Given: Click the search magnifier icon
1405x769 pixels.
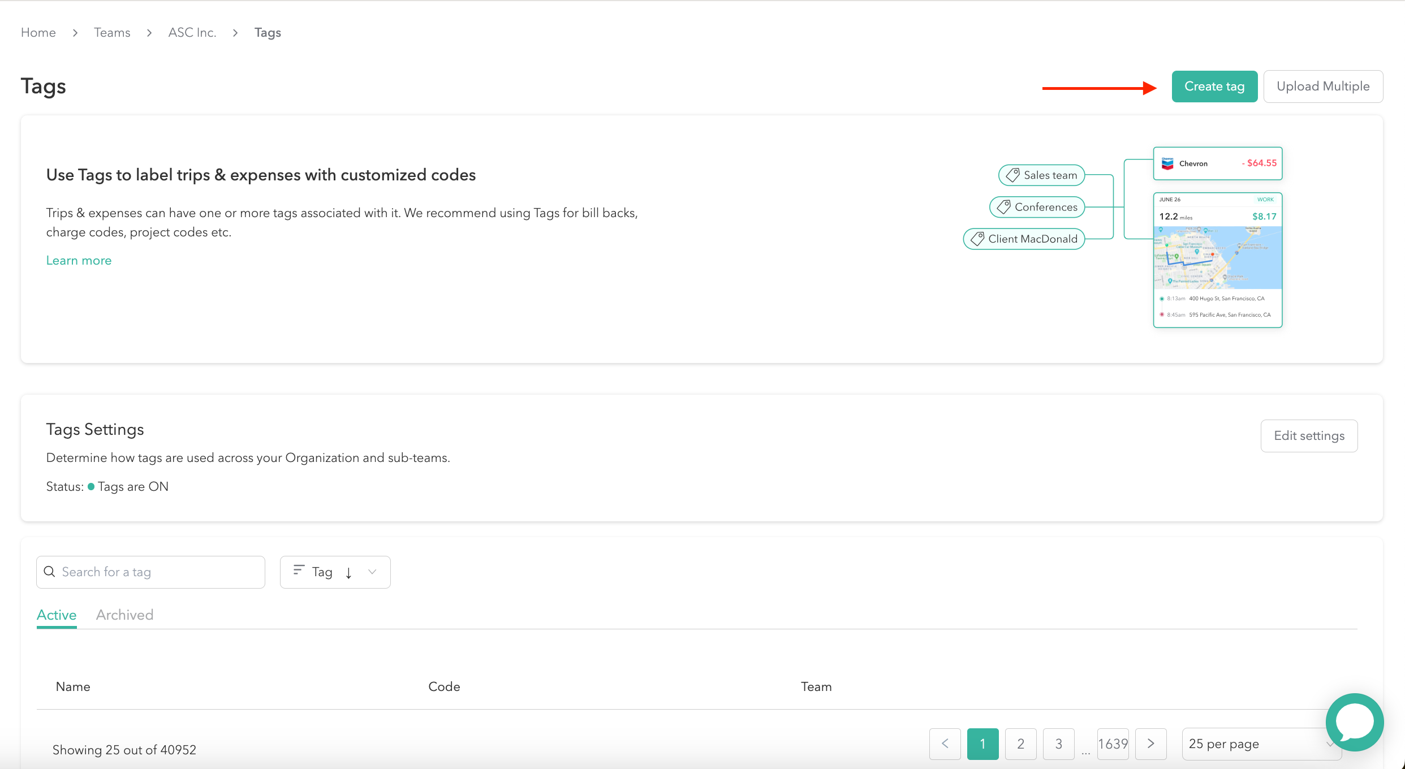Looking at the screenshot, I should tap(50, 572).
